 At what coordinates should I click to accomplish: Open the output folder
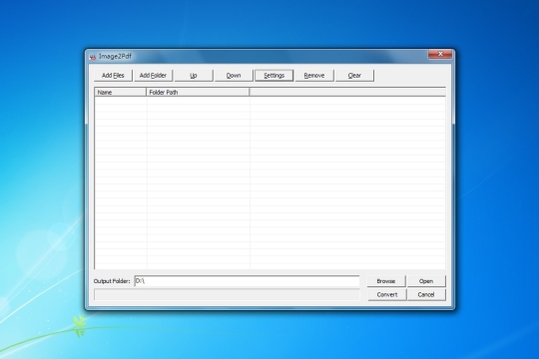[426, 281]
